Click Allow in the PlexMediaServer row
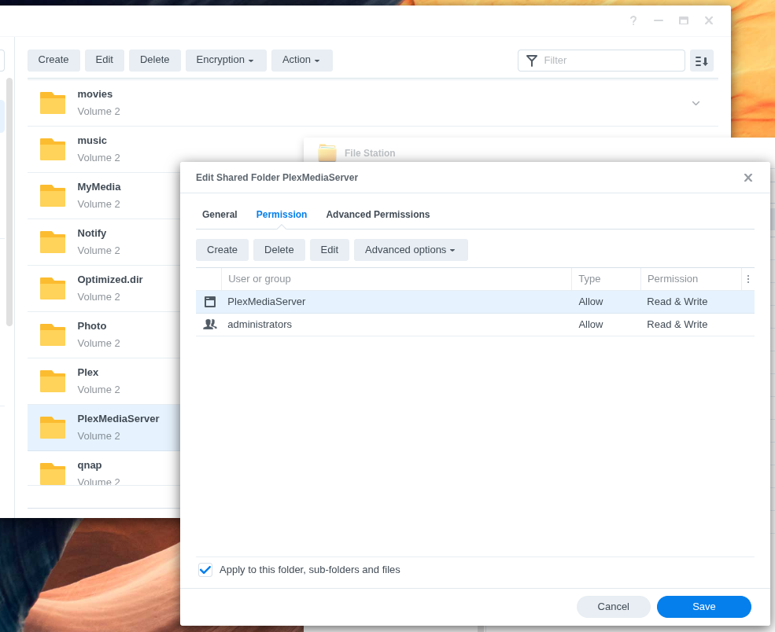The image size is (775, 632). point(591,302)
